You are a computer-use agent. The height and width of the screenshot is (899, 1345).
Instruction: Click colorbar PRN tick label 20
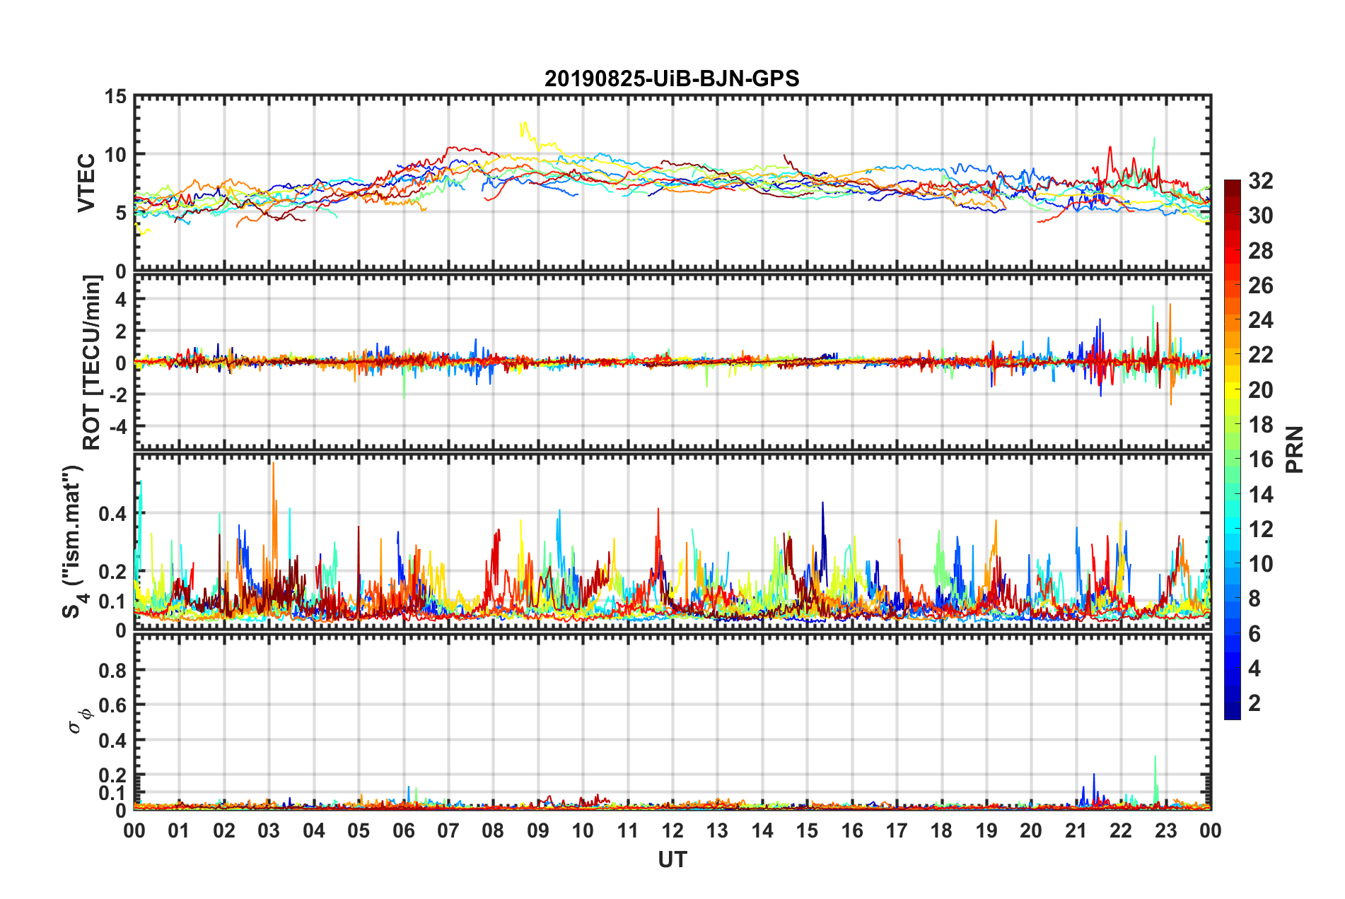click(1260, 390)
